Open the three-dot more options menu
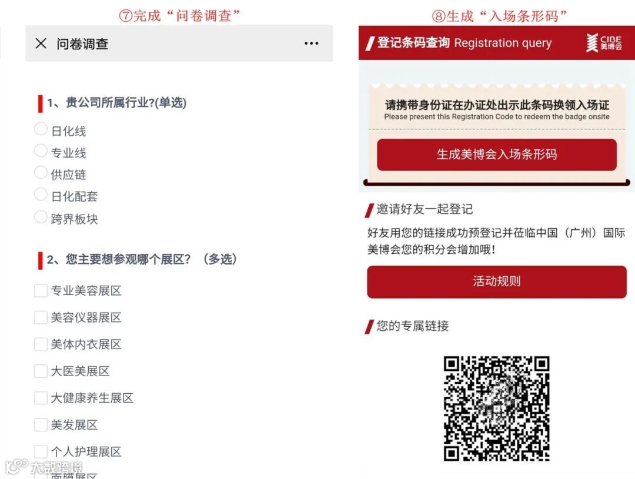Viewport: 635px width, 479px height. click(x=311, y=43)
